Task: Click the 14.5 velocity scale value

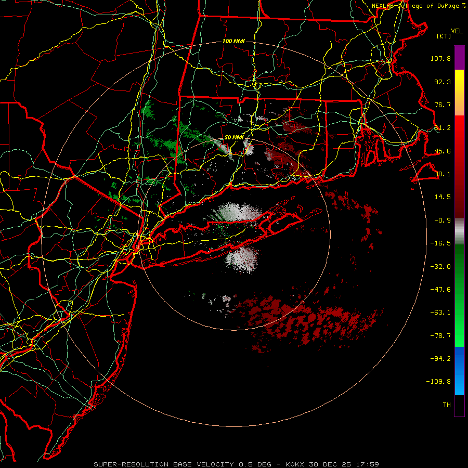Action: (x=443, y=197)
